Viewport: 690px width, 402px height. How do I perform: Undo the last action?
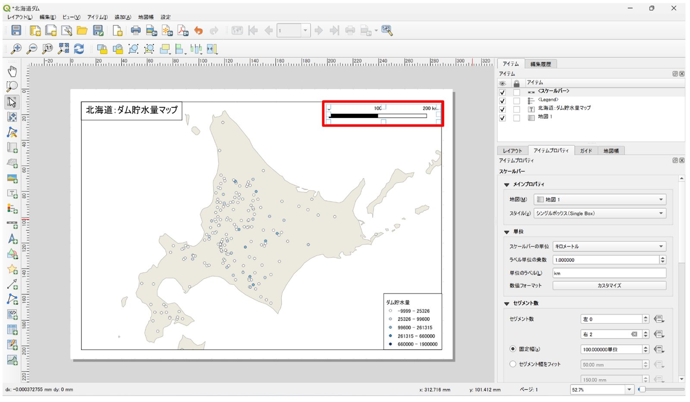click(198, 30)
